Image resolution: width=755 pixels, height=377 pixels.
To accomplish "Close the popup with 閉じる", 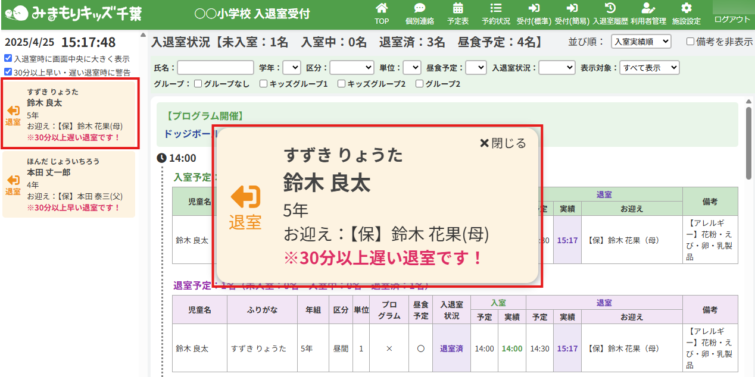I will [x=503, y=143].
